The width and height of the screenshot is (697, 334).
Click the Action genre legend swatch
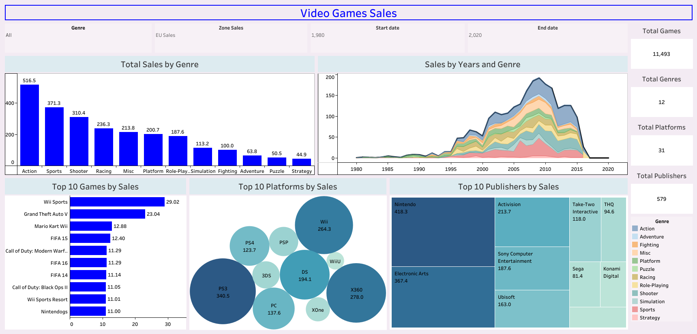point(635,229)
